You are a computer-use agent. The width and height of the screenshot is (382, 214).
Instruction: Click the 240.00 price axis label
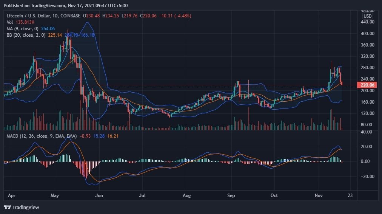367,79
